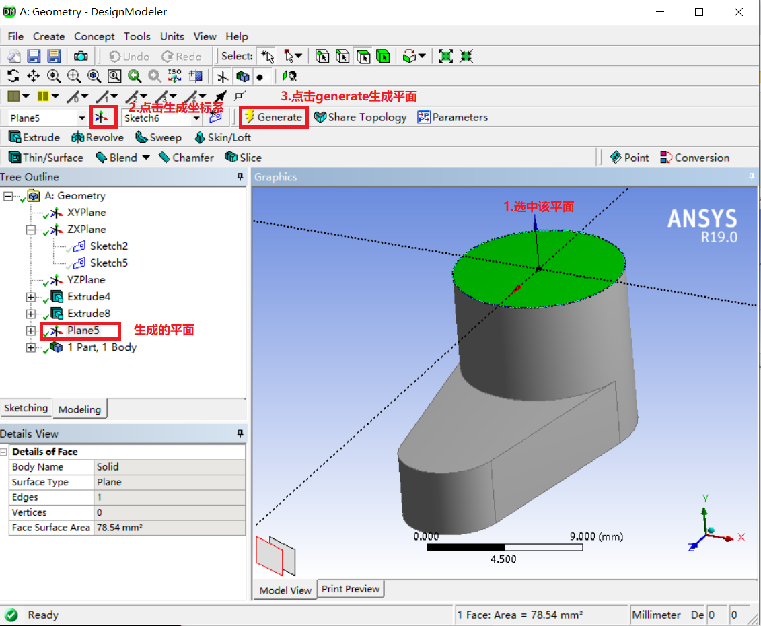
Task: Click the New Plane creation icon
Action: point(103,116)
